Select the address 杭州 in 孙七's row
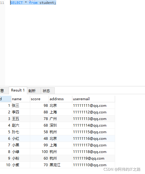145x174 pixels. pyautogui.click(x=60, y=132)
